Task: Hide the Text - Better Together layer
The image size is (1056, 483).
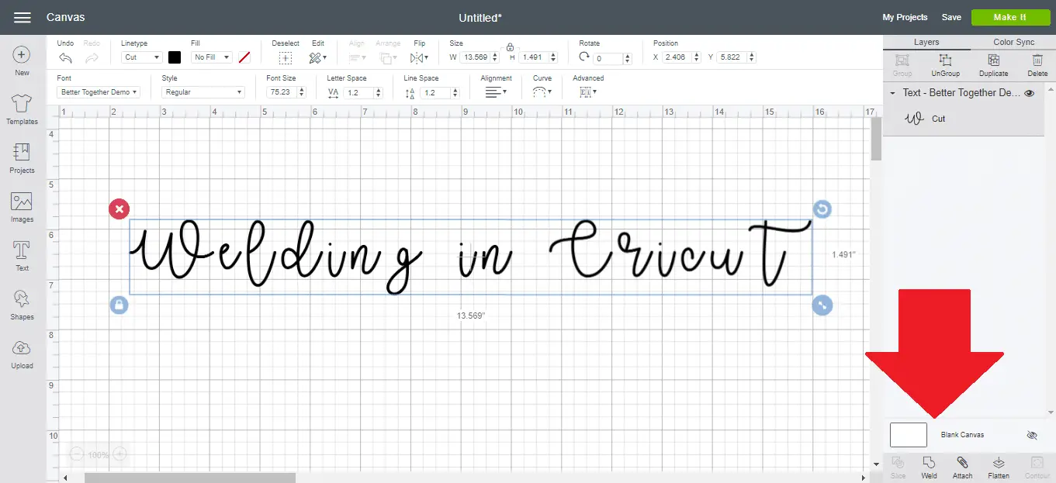Action: coord(1030,93)
